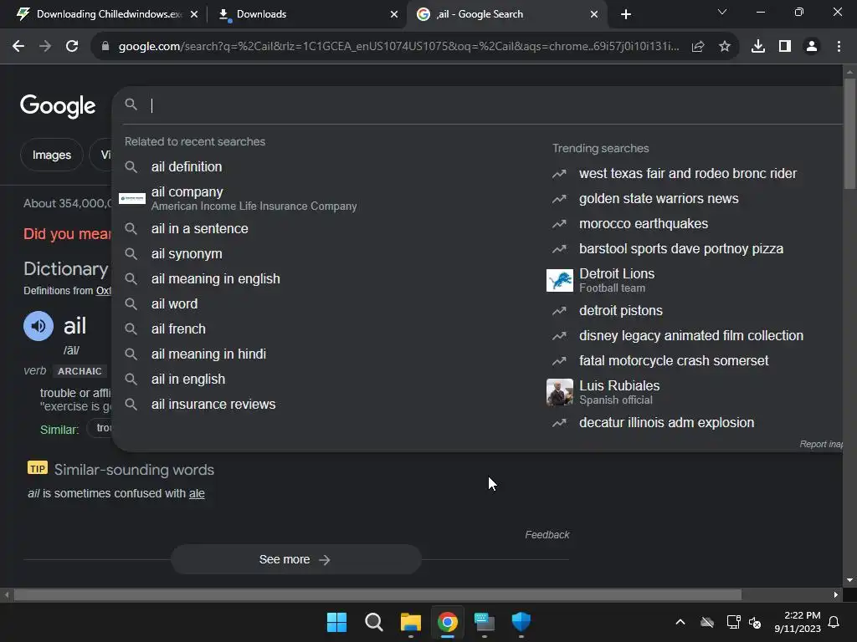Screen dimensions: 857x642
Task: Select trending 'morocco earthquakes'
Action: [x=644, y=223]
